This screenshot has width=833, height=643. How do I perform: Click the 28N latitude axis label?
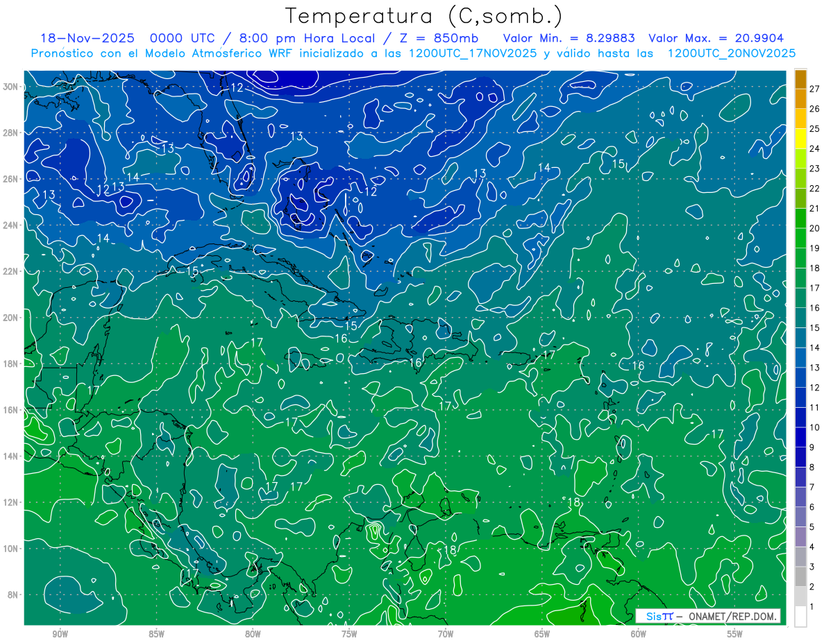(12, 132)
